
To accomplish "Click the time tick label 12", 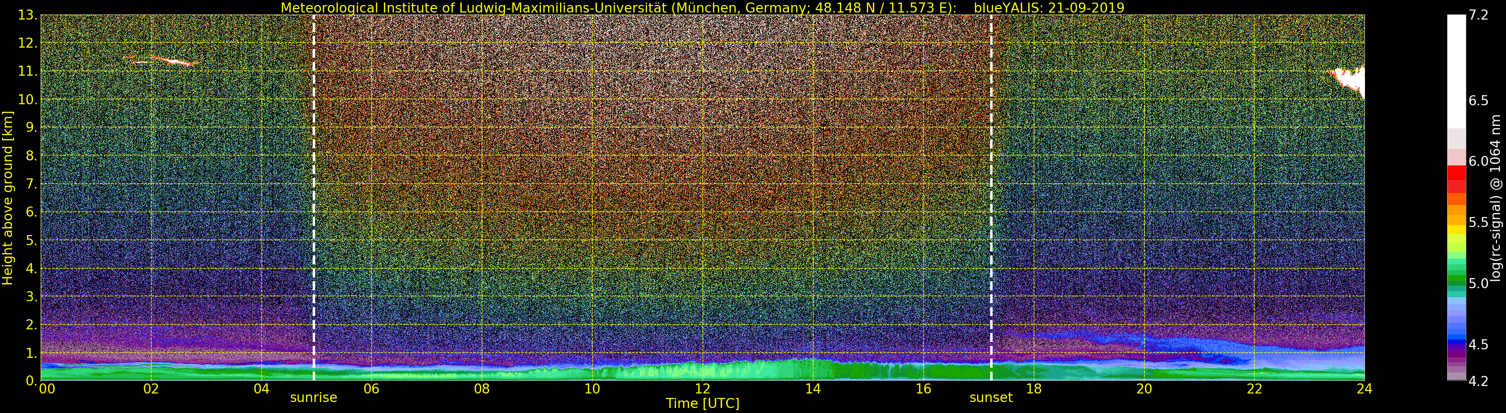I will pos(703,389).
